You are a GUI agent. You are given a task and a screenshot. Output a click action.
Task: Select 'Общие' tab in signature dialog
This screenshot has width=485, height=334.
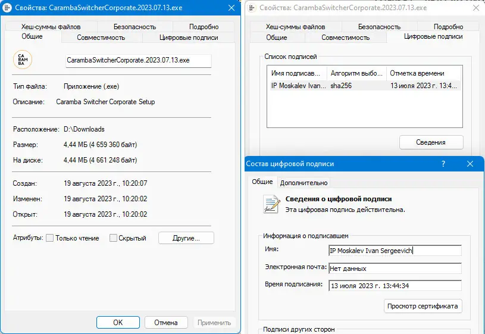coord(262,182)
